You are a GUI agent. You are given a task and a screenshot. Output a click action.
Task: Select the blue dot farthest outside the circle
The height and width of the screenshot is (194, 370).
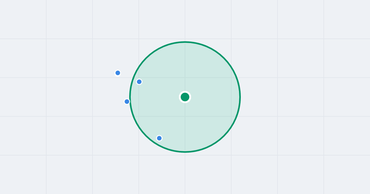(x=118, y=73)
